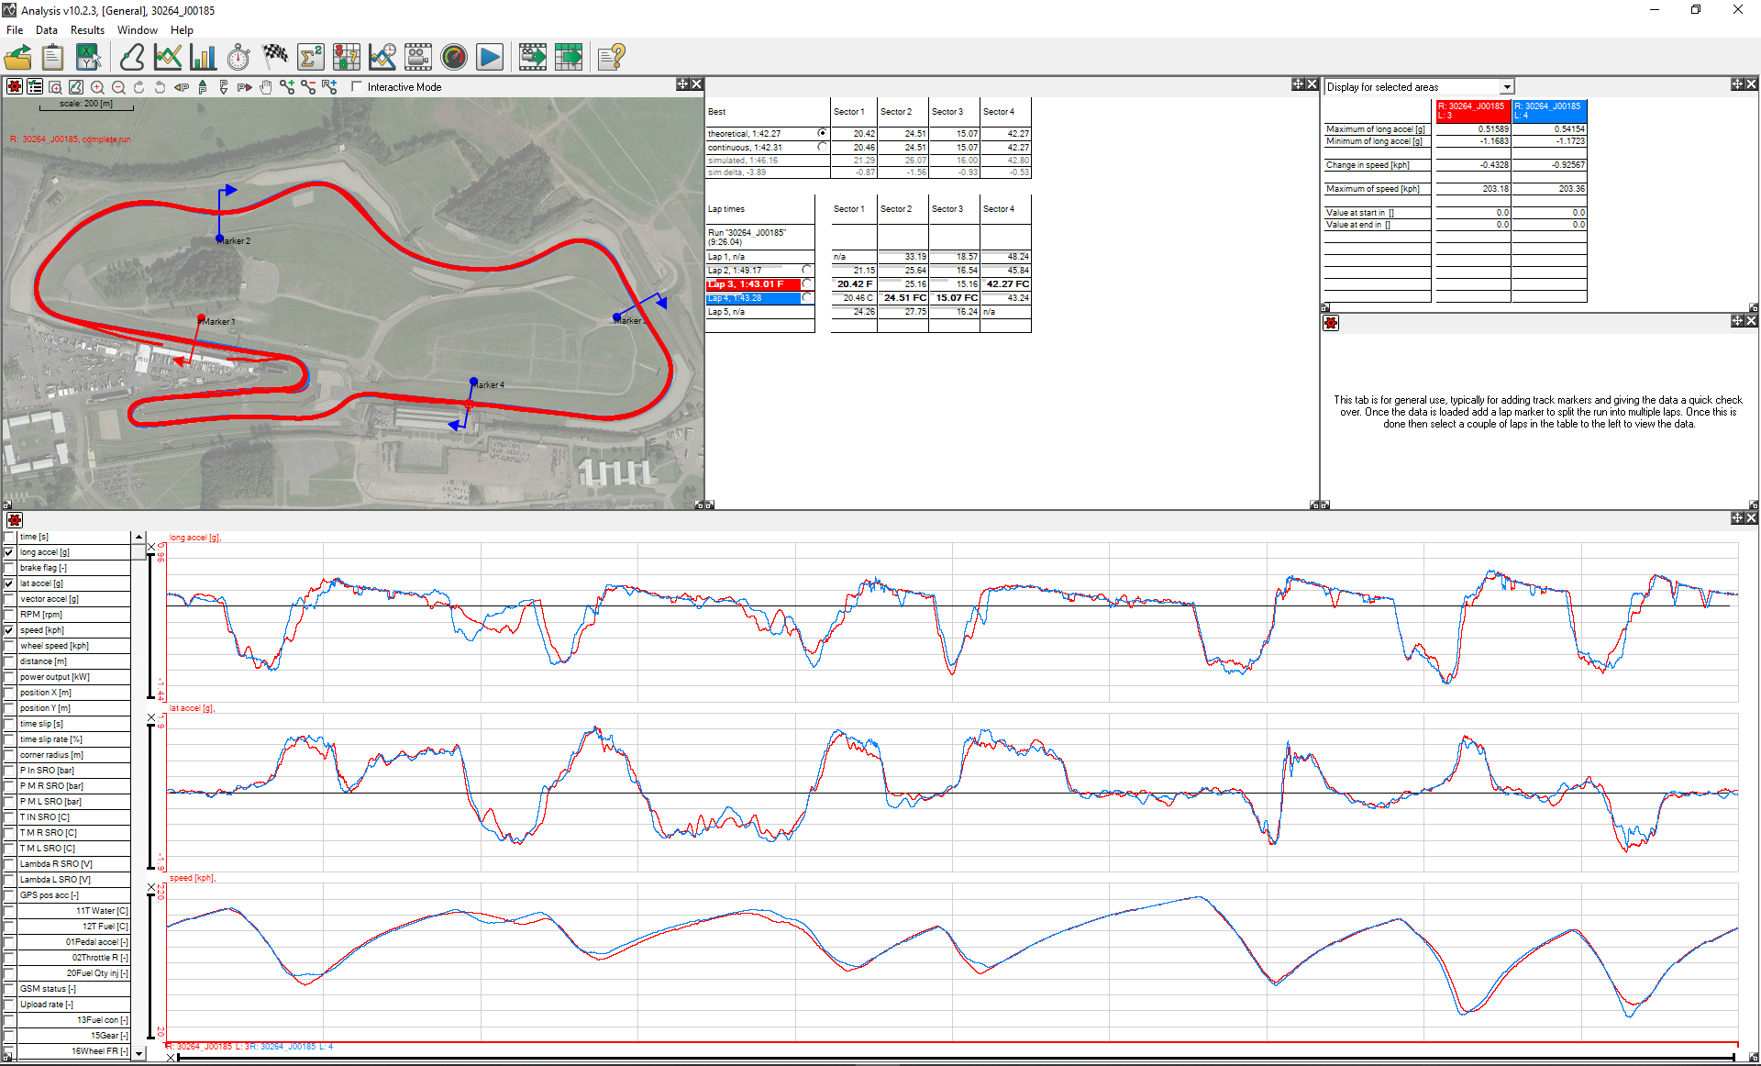The image size is (1761, 1066).
Task: Click the sigma statistics tool icon
Action: pyautogui.click(x=310, y=58)
